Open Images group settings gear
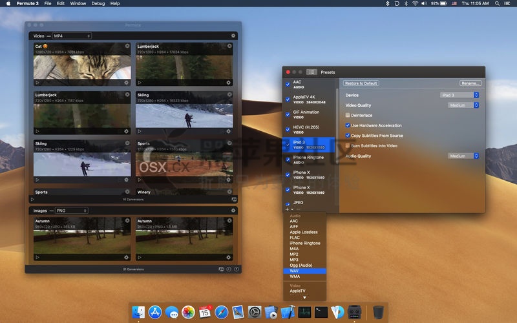Screen dimensions: 517x323 coord(233,211)
